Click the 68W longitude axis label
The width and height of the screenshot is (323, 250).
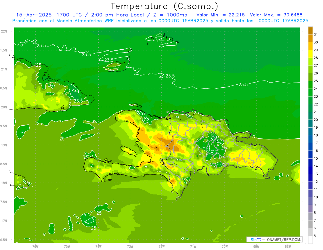click(x=288, y=246)
